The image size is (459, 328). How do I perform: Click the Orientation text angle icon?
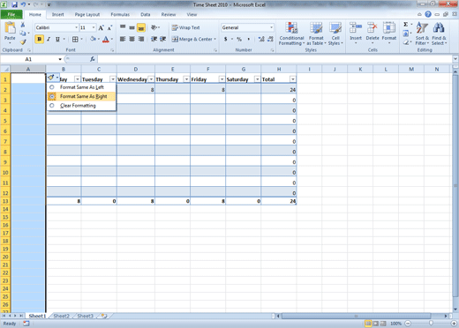pos(154,27)
